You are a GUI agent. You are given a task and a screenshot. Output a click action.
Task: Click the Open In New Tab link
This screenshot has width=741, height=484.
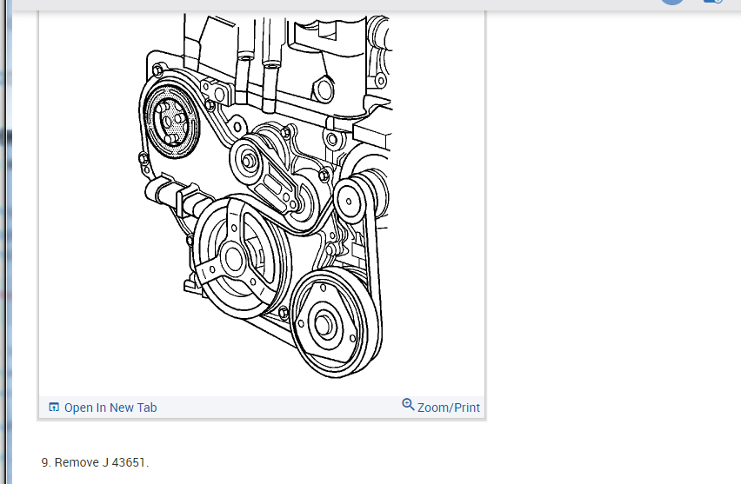[103, 408]
